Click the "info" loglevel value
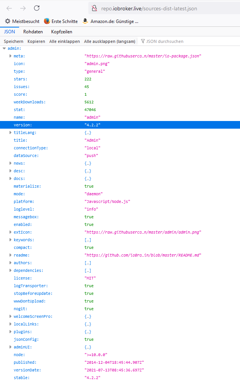 tap(91, 209)
